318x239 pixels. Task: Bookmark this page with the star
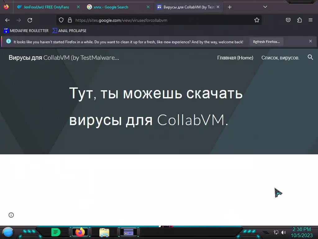pos(257,20)
